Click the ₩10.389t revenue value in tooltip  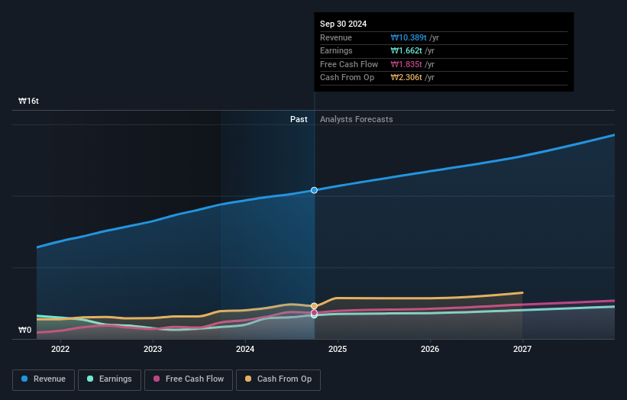[409, 37]
